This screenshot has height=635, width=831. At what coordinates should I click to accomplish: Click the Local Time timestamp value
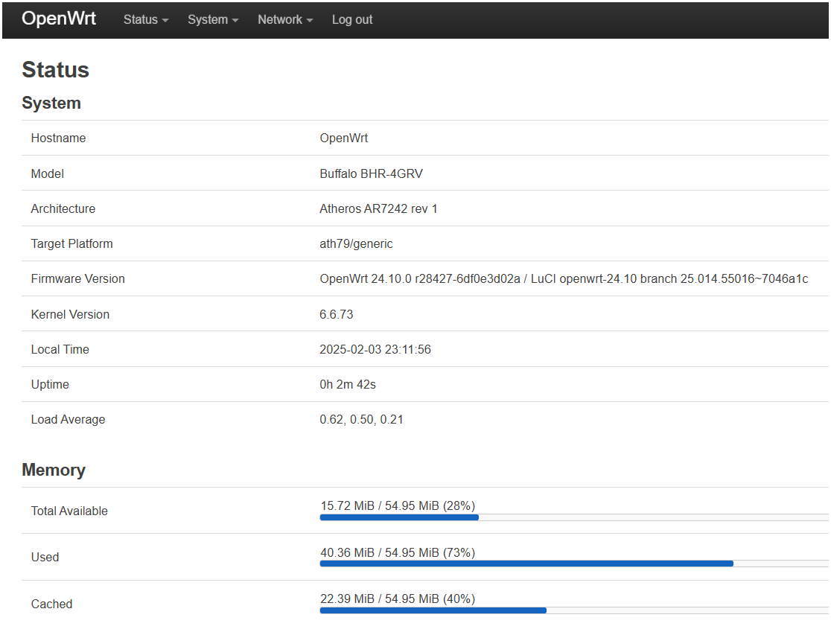[375, 349]
